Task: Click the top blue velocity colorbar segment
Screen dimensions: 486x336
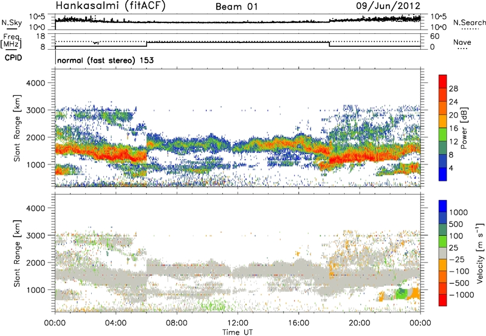Action: click(443, 206)
